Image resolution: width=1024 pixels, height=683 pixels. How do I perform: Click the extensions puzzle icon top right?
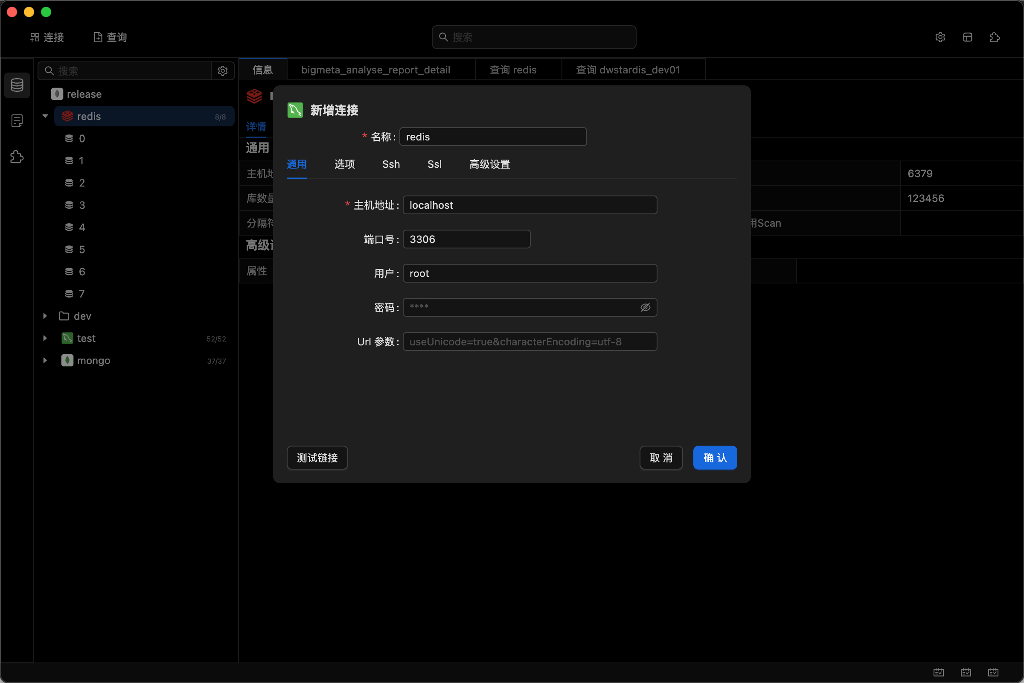[995, 37]
